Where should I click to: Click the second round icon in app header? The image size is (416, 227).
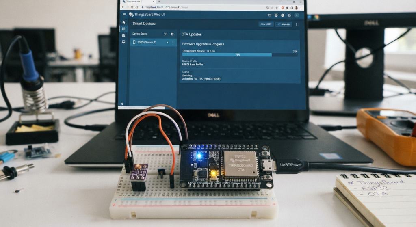pos(283,15)
